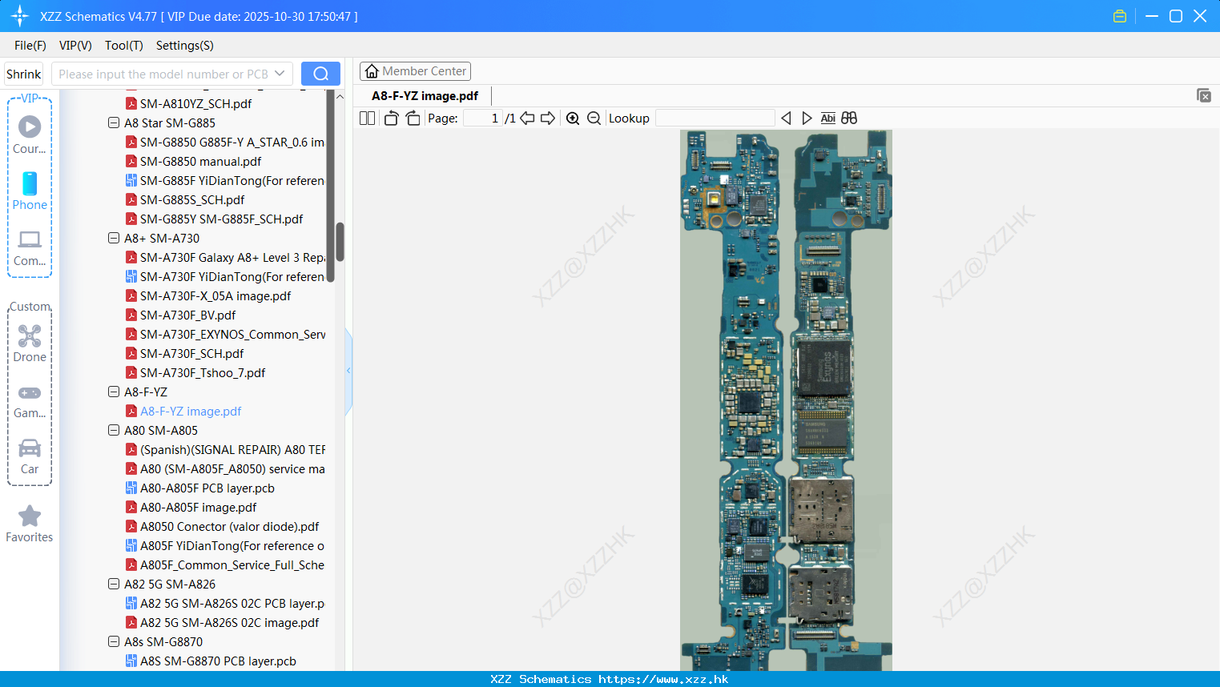The width and height of the screenshot is (1220, 687).
Task: Open SM-G885S_SCH.pdf
Action: 192,199
